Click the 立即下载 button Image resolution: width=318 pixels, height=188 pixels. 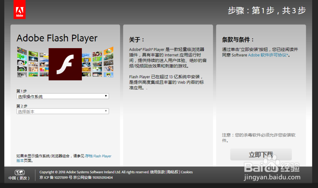(x=261, y=154)
